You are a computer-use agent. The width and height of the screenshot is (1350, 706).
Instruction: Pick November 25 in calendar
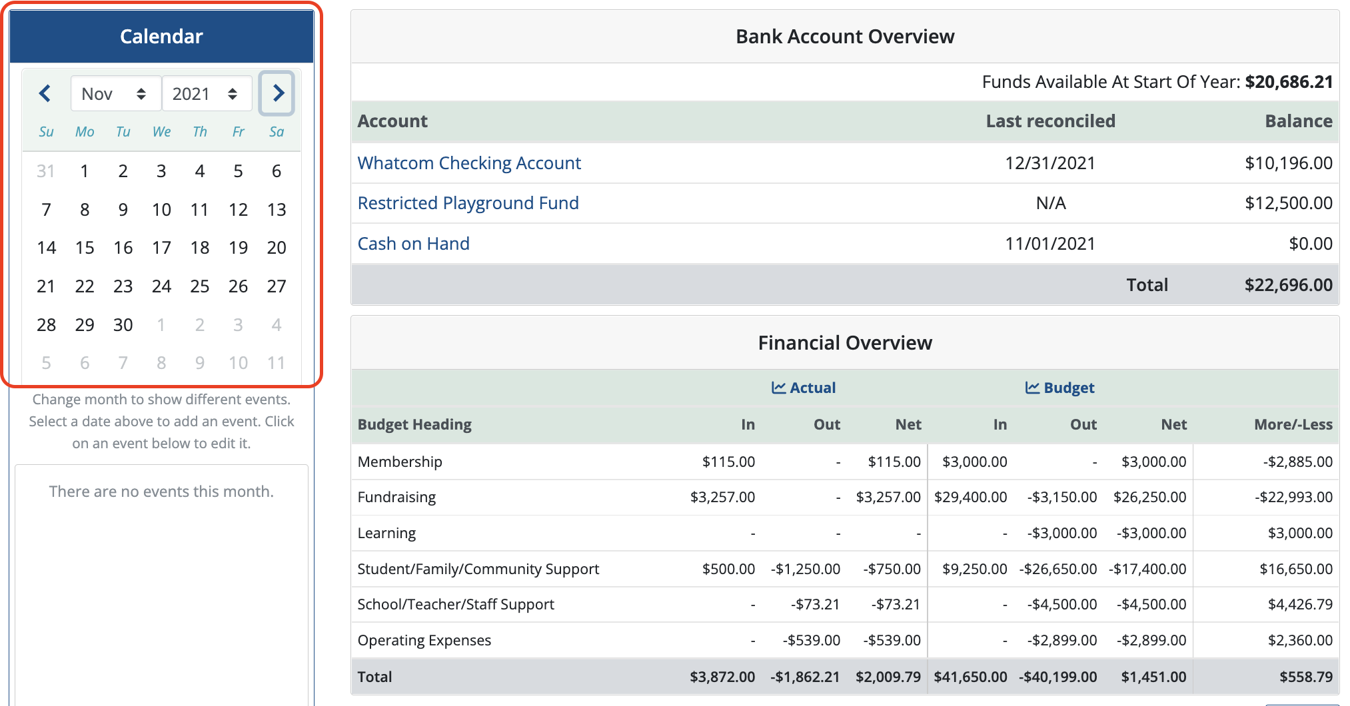pos(200,286)
